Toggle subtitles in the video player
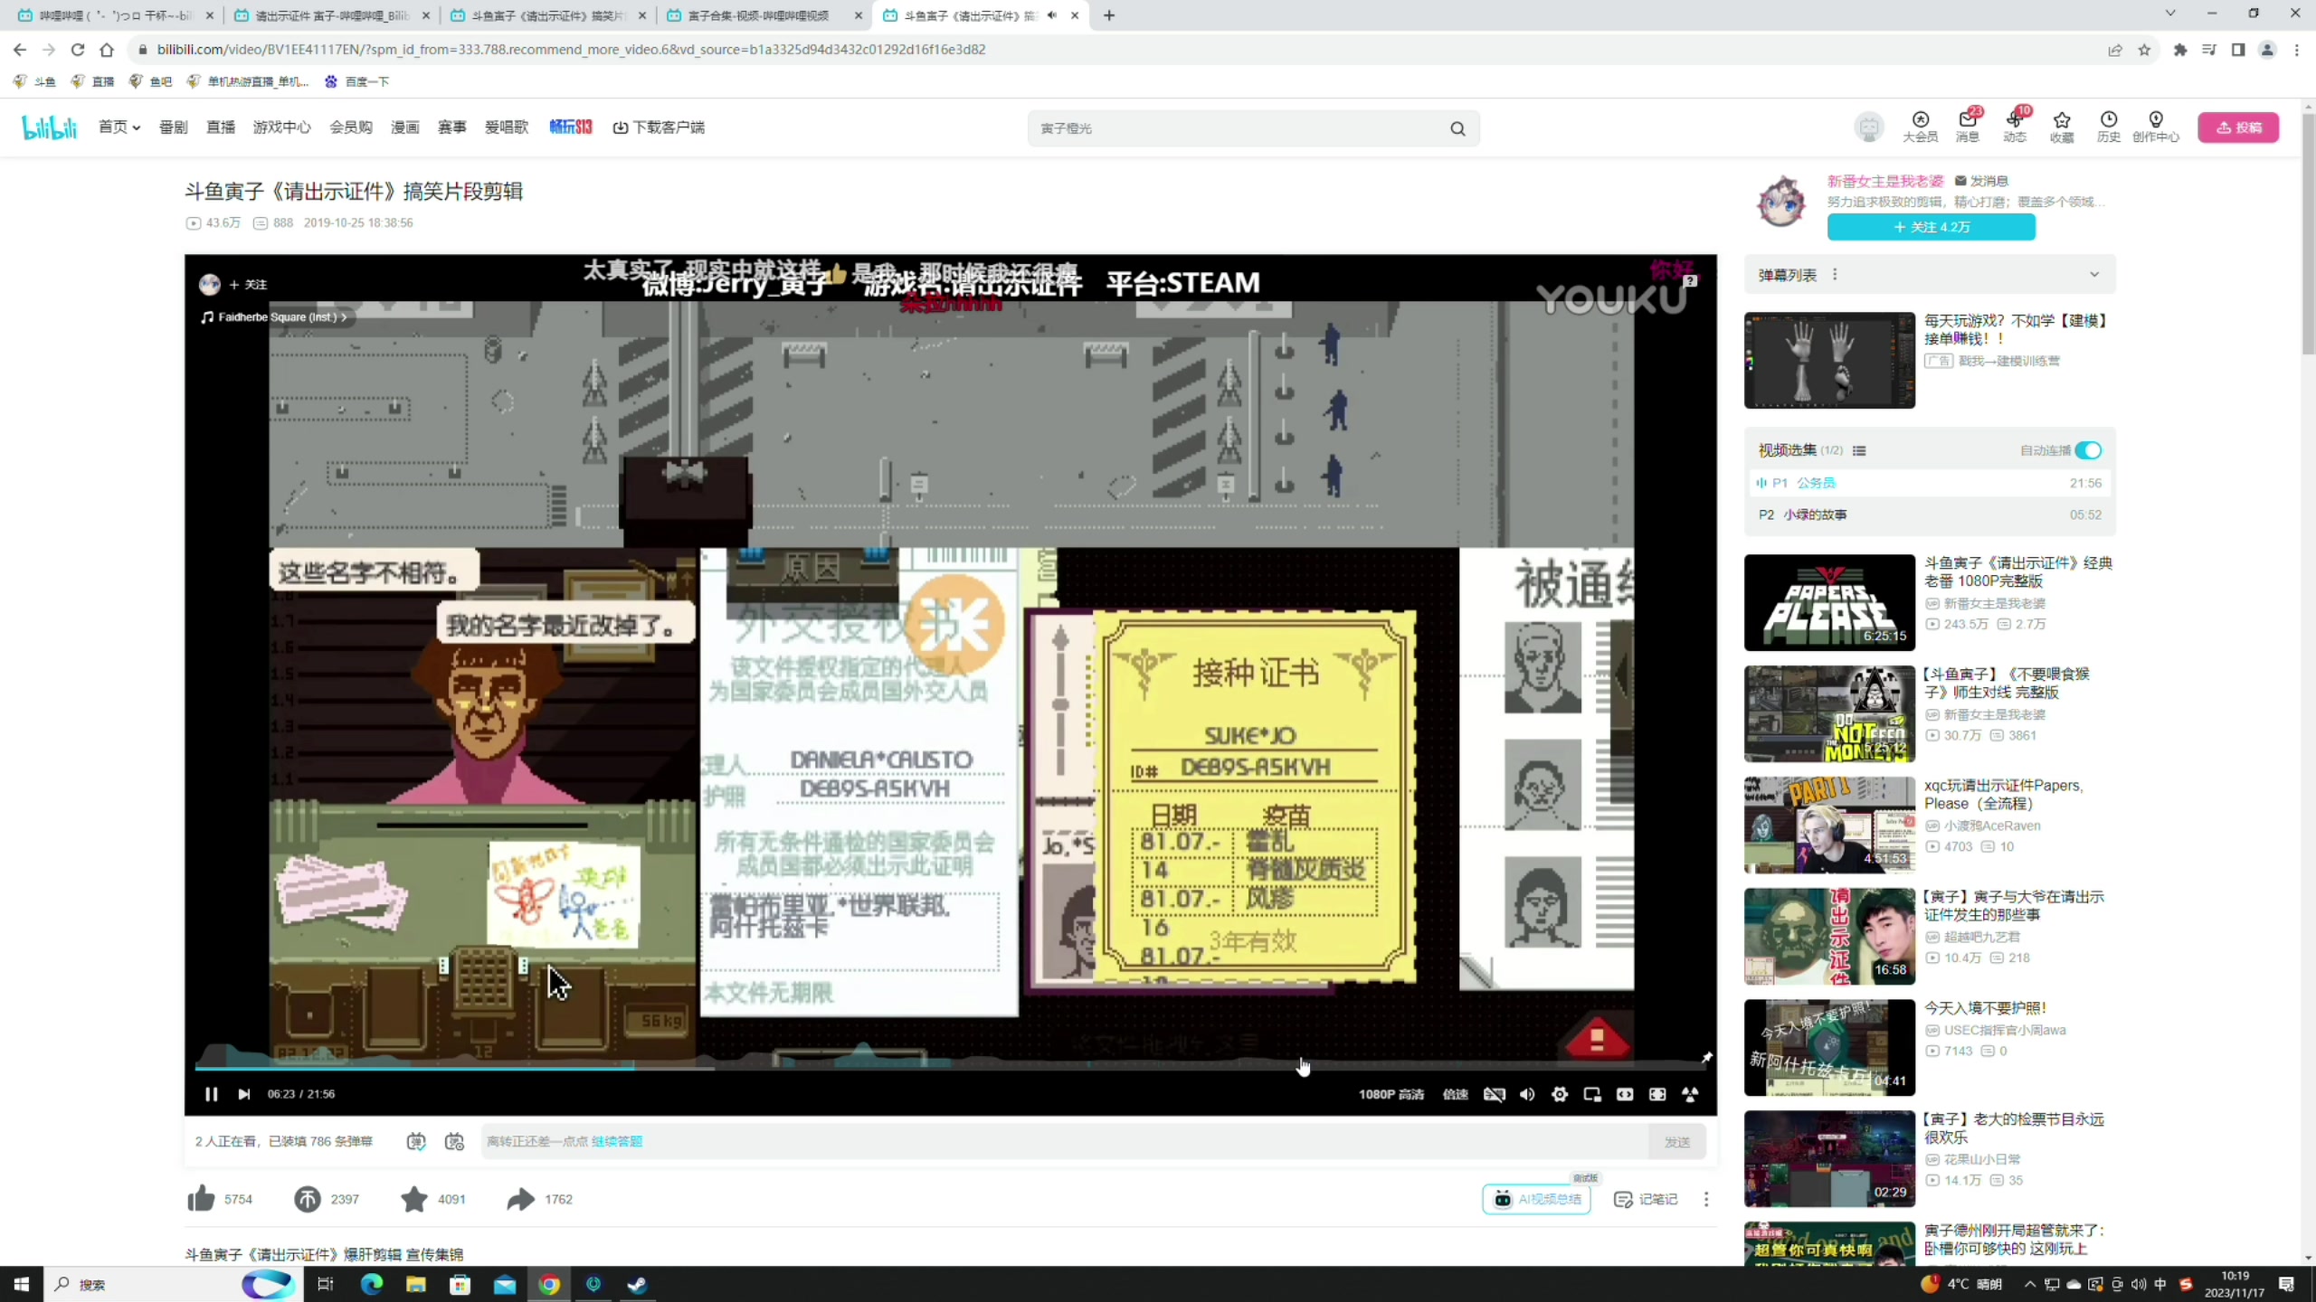Screen dimensions: 2316x1302 click(x=1495, y=1094)
